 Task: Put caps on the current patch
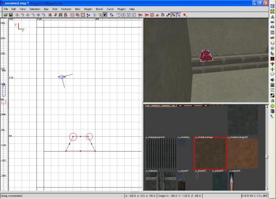[168, 15]
